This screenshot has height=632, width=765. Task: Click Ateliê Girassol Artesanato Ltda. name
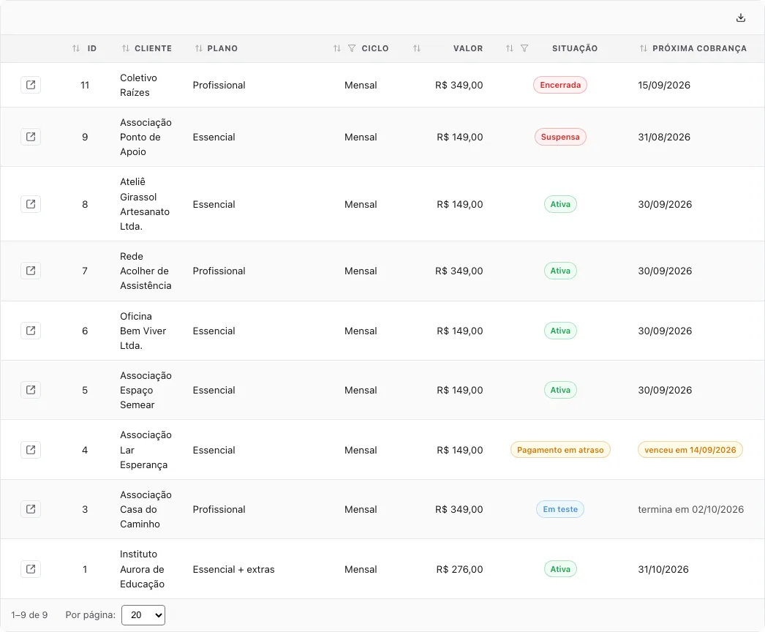tap(144, 204)
